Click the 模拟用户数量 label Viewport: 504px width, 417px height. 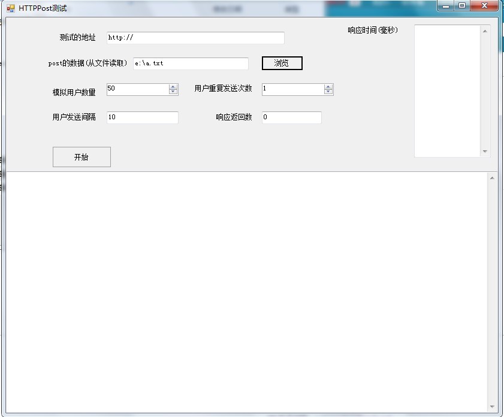pos(74,92)
